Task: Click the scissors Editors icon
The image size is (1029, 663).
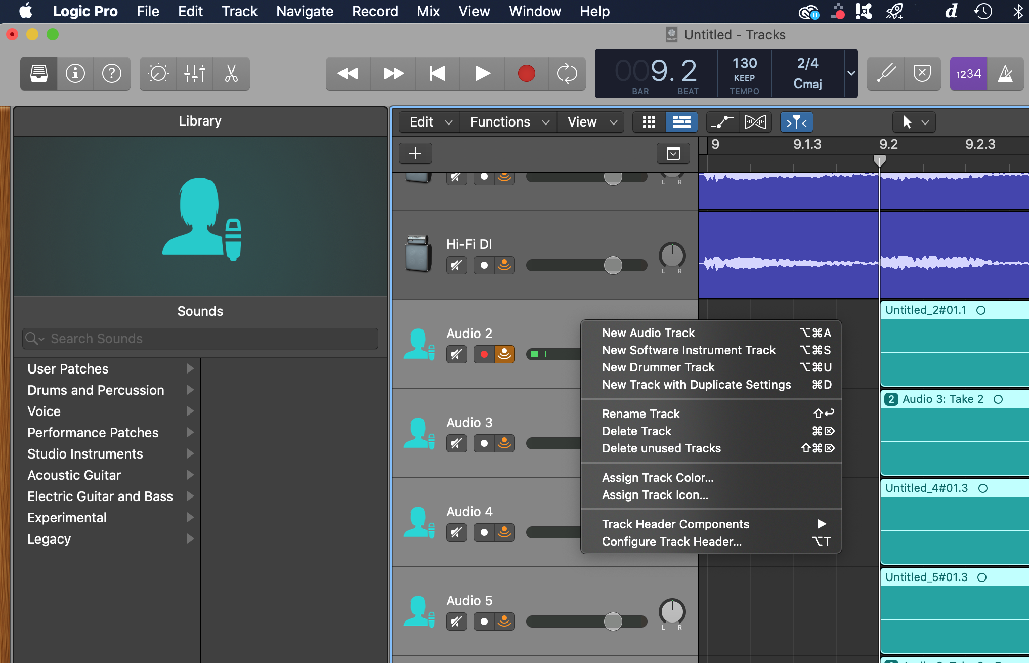Action: pyautogui.click(x=231, y=74)
